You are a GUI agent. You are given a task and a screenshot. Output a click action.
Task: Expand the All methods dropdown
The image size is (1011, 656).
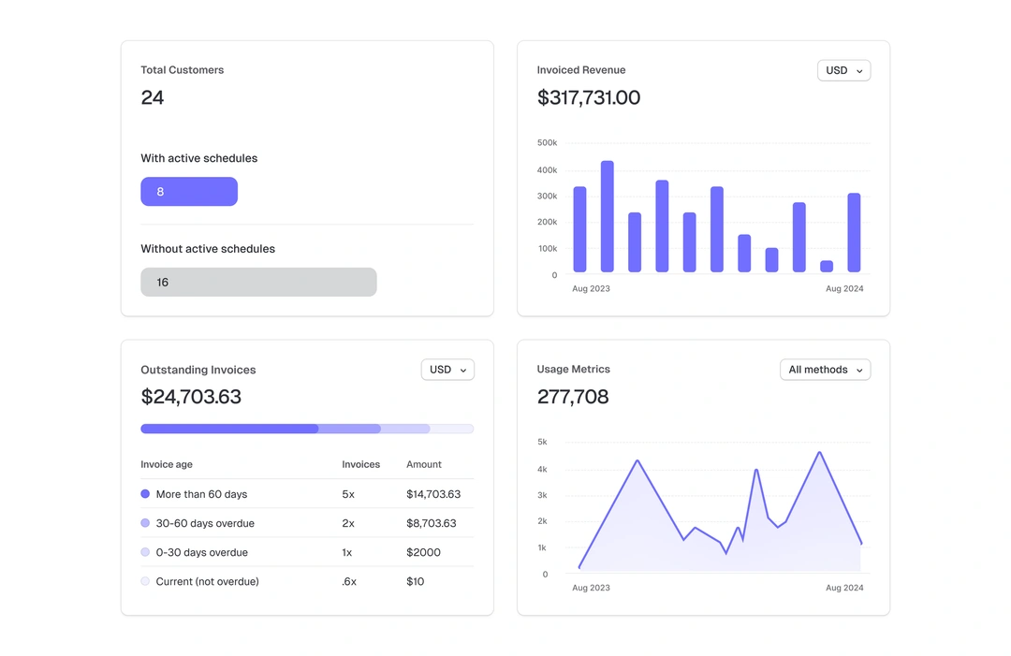pyautogui.click(x=825, y=370)
